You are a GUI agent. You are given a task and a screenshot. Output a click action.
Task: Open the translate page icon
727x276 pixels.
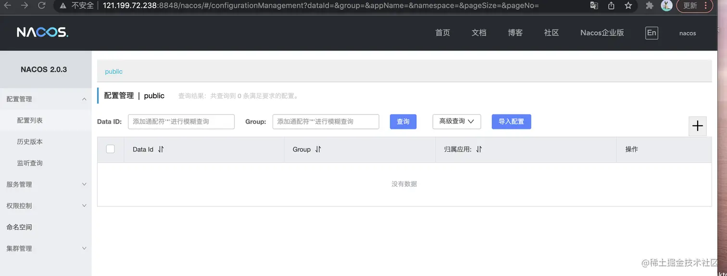(594, 6)
